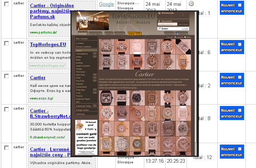The image size is (256, 168).
Task: Switch to the Official dealer tab in preview
Action: (x=95, y=34)
